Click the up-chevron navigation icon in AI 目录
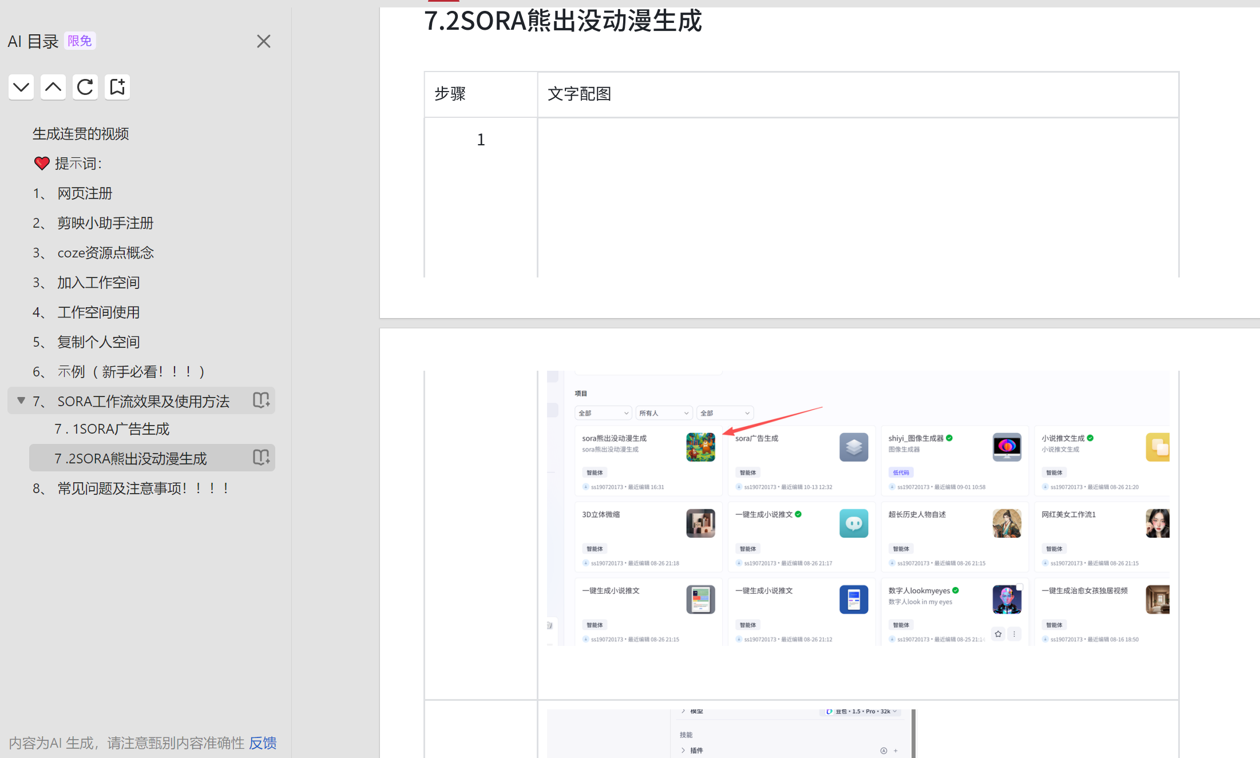Screen dimensions: 1260x758 point(53,87)
